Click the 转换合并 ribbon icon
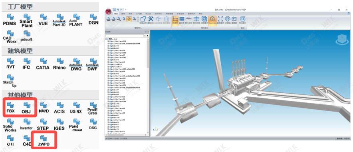The height and width of the screenshot is (152, 353). 143,20
